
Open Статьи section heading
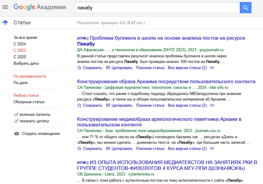(22, 22)
